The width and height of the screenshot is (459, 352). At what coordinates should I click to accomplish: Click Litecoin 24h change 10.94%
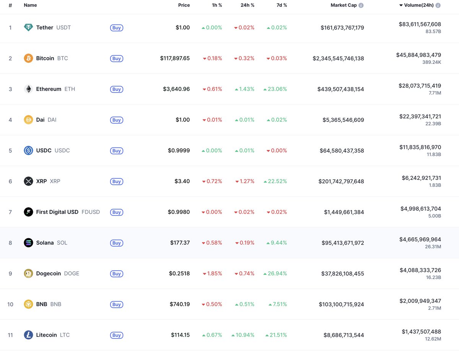pyautogui.click(x=243, y=335)
